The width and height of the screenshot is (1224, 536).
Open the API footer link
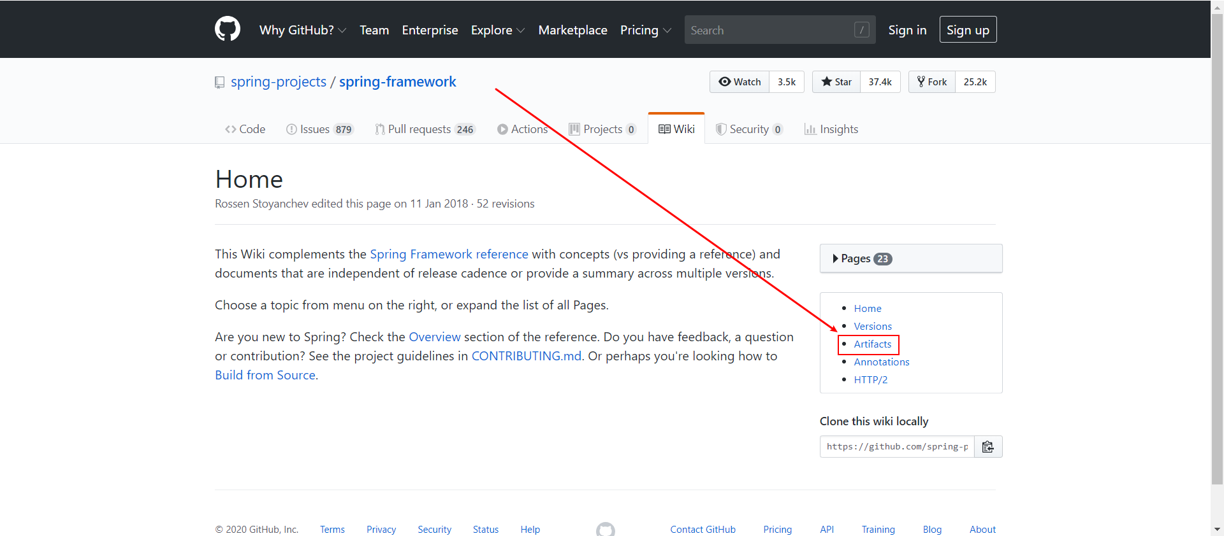pyautogui.click(x=827, y=529)
